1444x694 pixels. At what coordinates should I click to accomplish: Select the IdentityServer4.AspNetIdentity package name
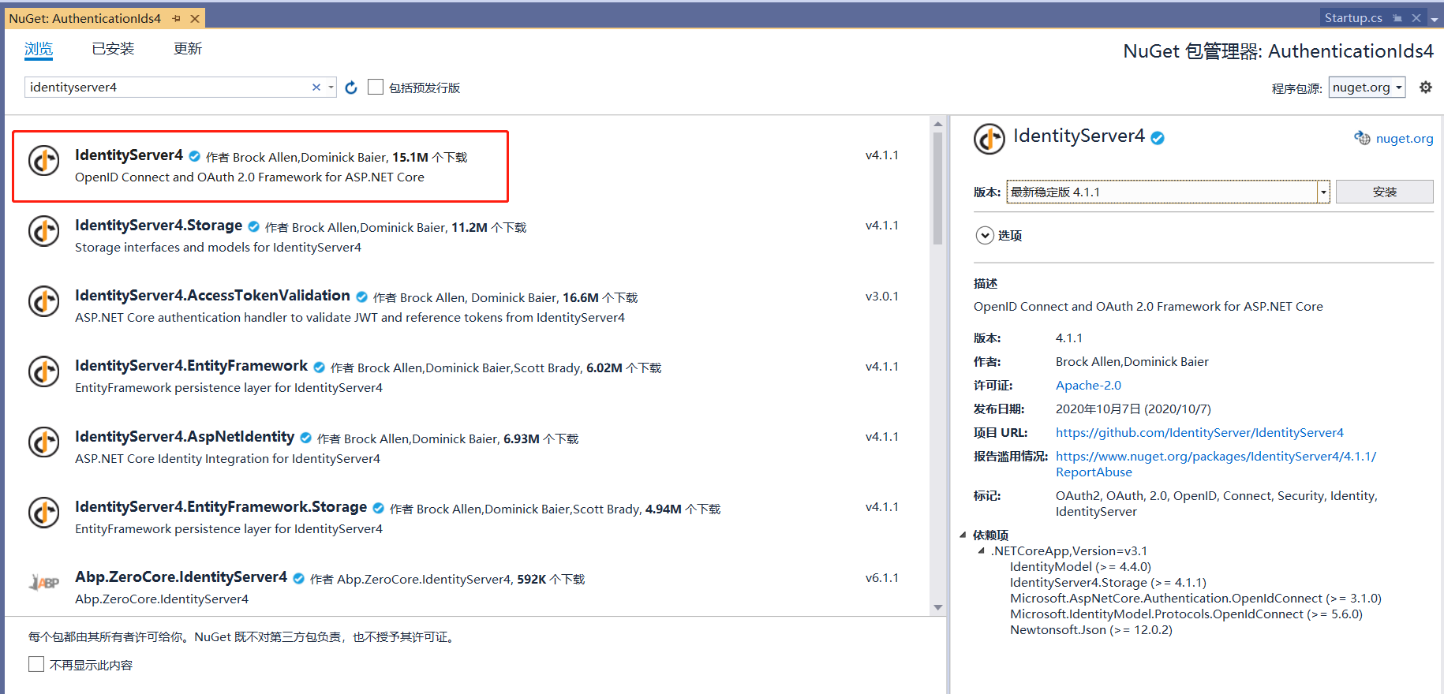pyautogui.click(x=185, y=437)
